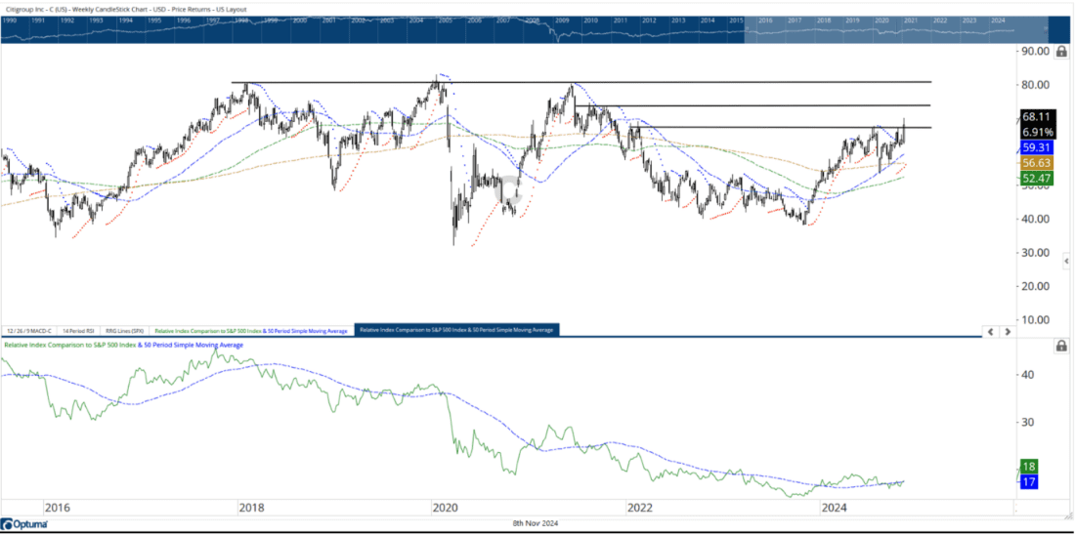Click the blue 59.31 moving average label
The height and width of the screenshot is (535, 1075).
point(1036,146)
